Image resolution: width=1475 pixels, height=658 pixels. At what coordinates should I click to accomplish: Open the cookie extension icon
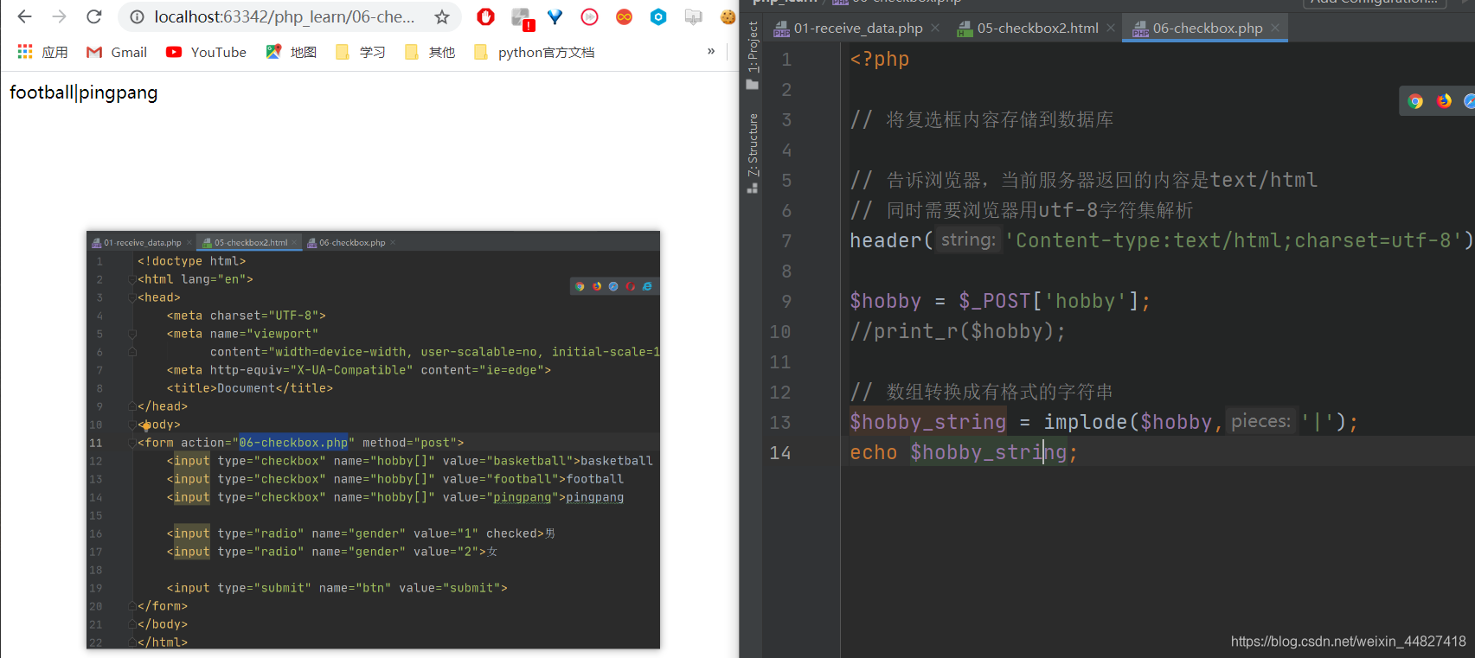pos(728,16)
